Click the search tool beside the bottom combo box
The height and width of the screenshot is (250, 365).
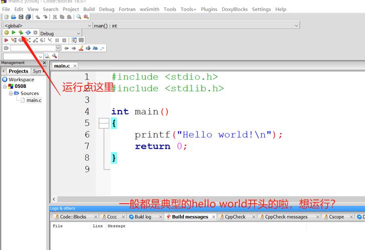coord(47,56)
